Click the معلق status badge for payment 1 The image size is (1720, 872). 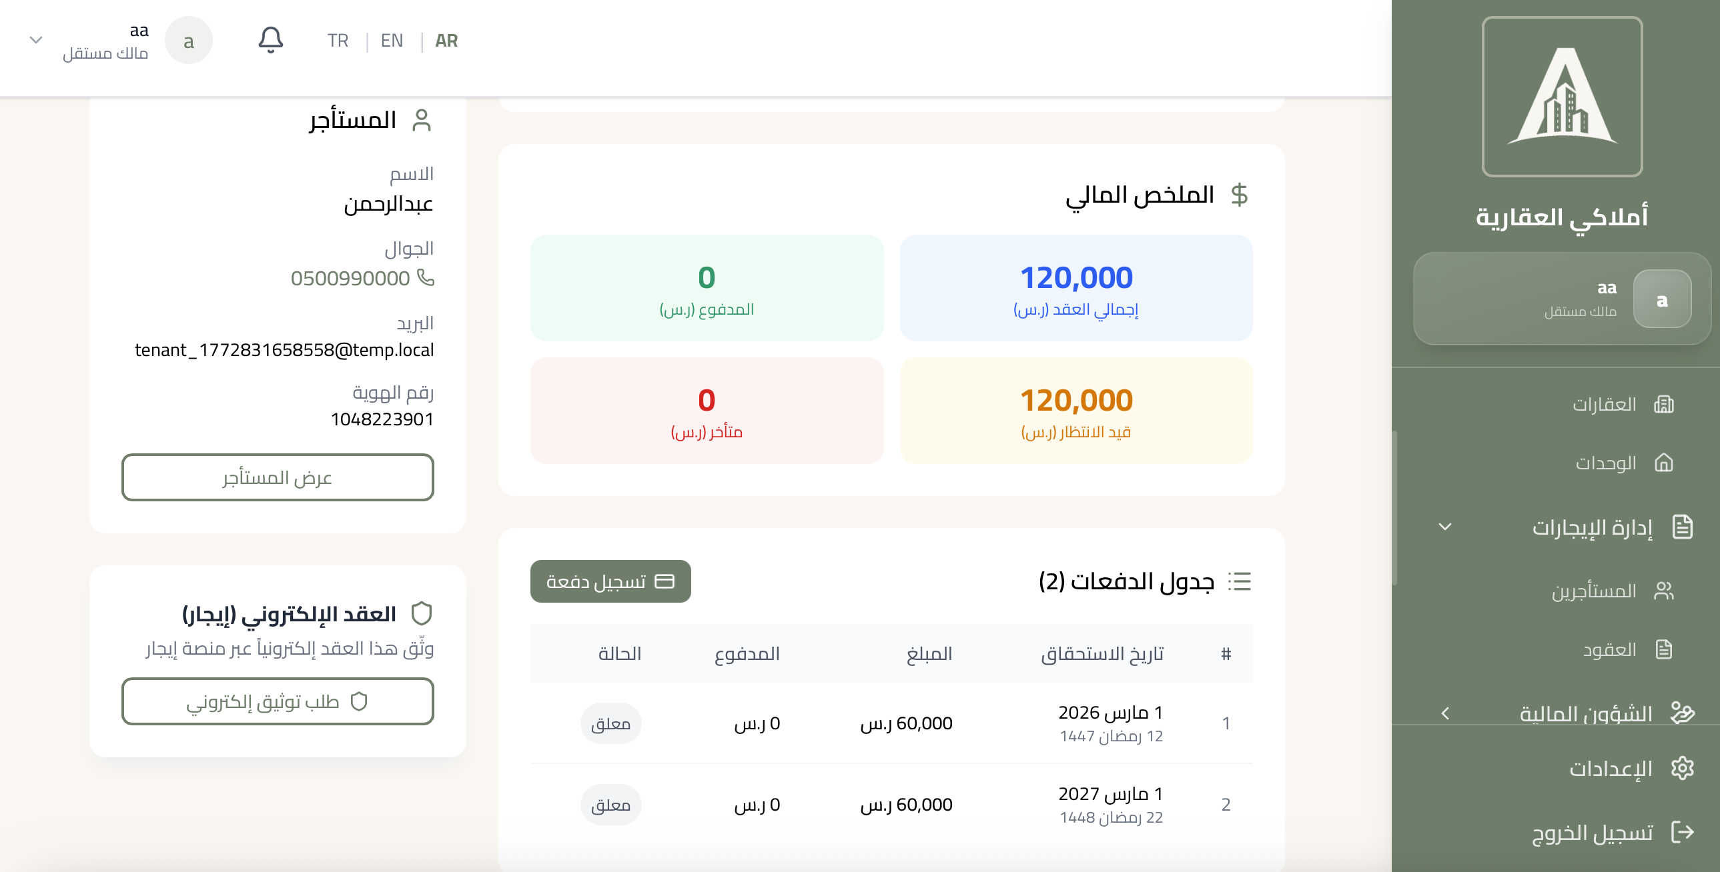tap(610, 723)
